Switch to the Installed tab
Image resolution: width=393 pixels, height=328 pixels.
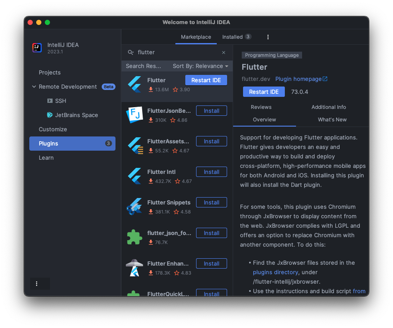(x=233, y=37)
